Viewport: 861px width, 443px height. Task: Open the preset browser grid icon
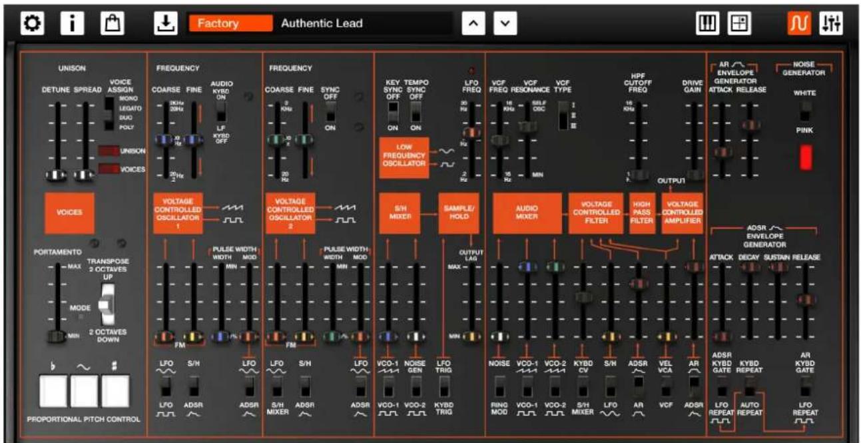coord(738,23)
